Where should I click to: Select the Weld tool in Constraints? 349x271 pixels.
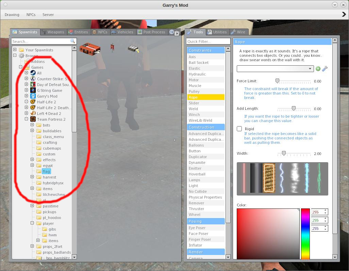194,109
